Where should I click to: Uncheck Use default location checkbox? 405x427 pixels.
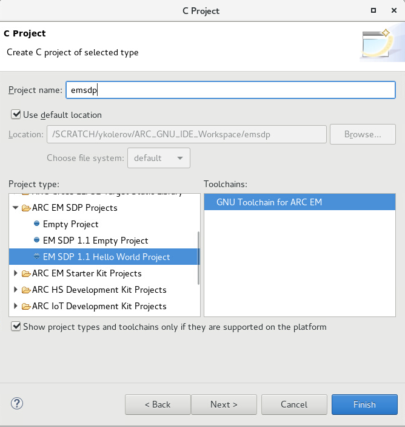pyautogui.click(x=16, y=114)
